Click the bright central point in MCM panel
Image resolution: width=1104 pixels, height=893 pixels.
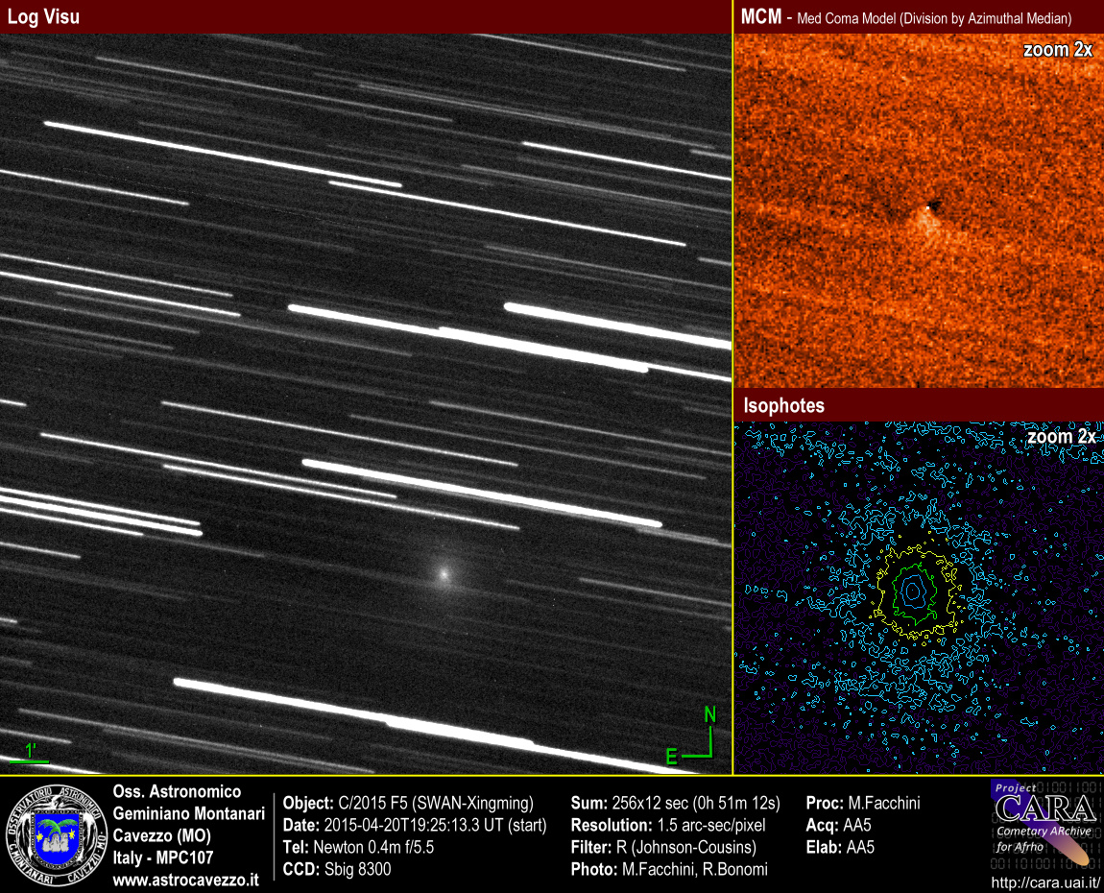pyautogui.click(x=927, y=206)
